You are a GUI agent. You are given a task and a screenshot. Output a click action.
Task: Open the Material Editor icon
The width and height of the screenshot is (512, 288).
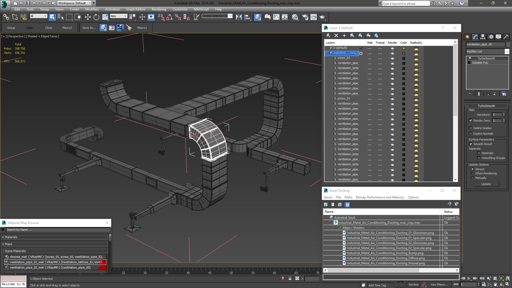coord(295,17)
